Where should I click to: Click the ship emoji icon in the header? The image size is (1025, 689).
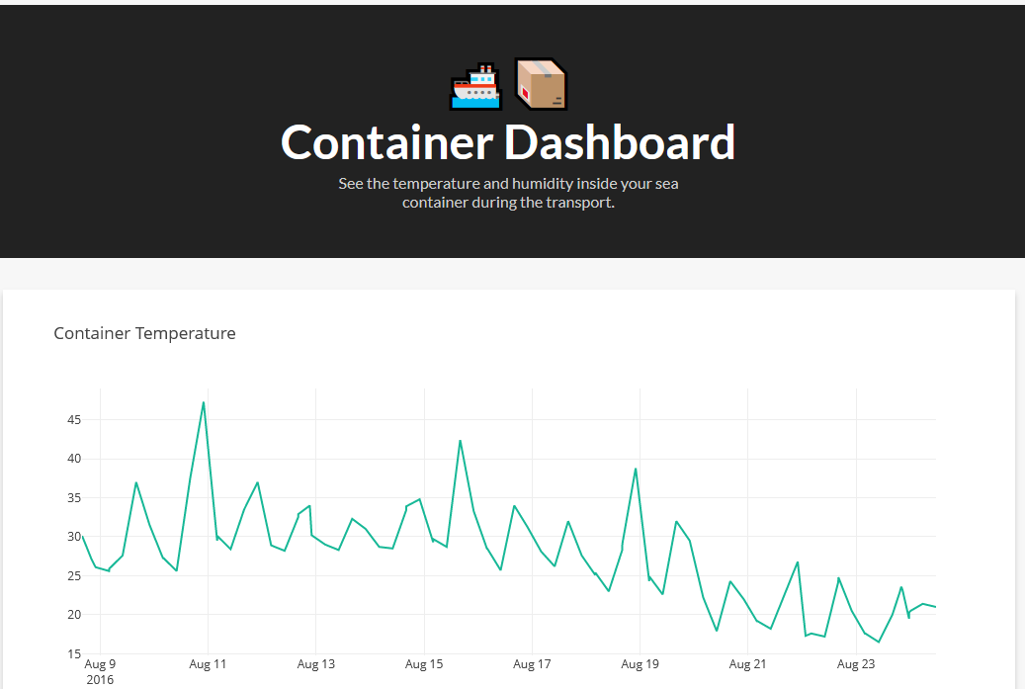click(475, 85)
